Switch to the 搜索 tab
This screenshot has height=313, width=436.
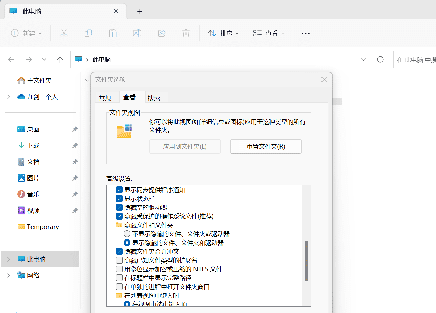coord(154,98)
